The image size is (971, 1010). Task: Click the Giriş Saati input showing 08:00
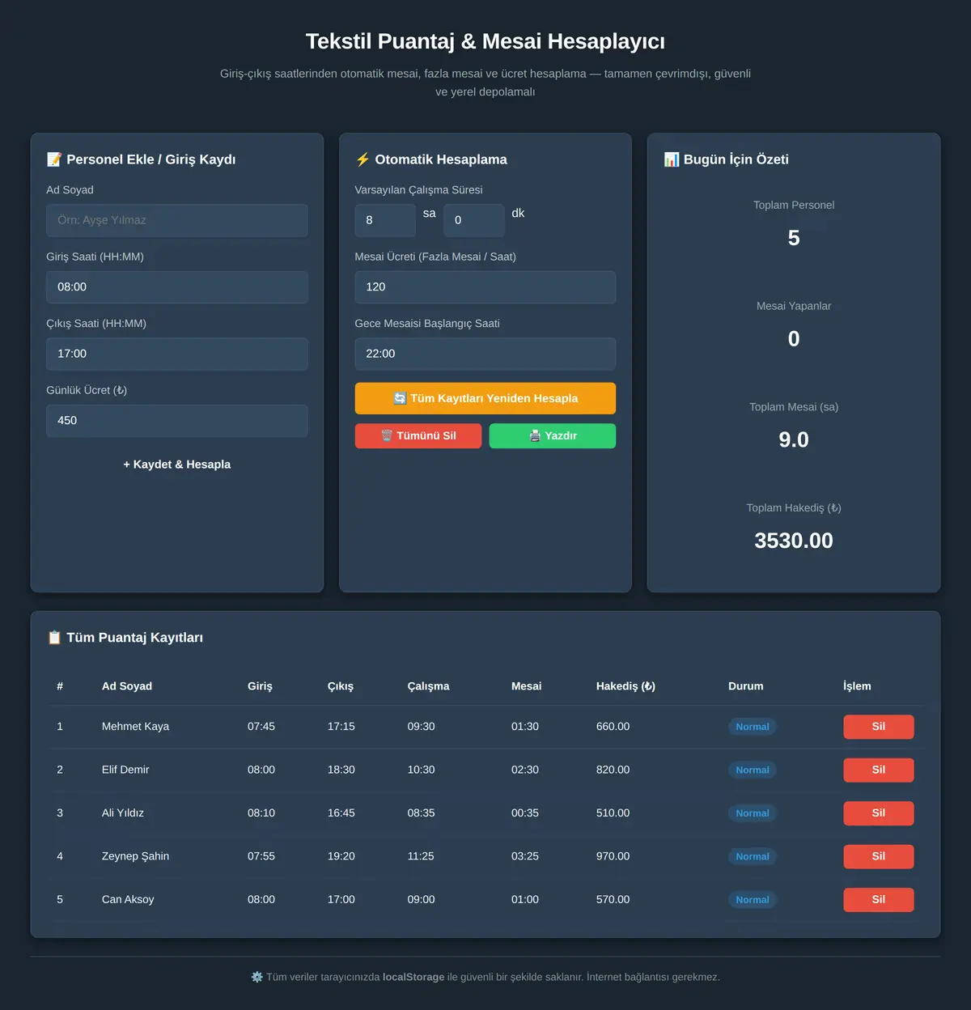[x=177, y=287]
